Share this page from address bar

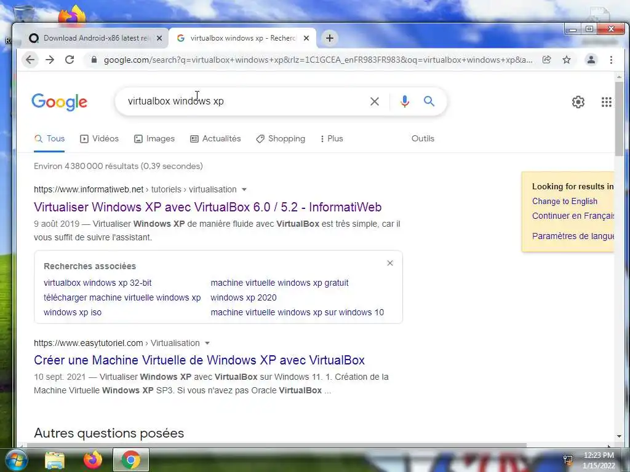tap(546, 60)
